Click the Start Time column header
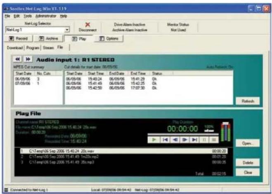The image size is (272, 194). (x=96, y=73)
